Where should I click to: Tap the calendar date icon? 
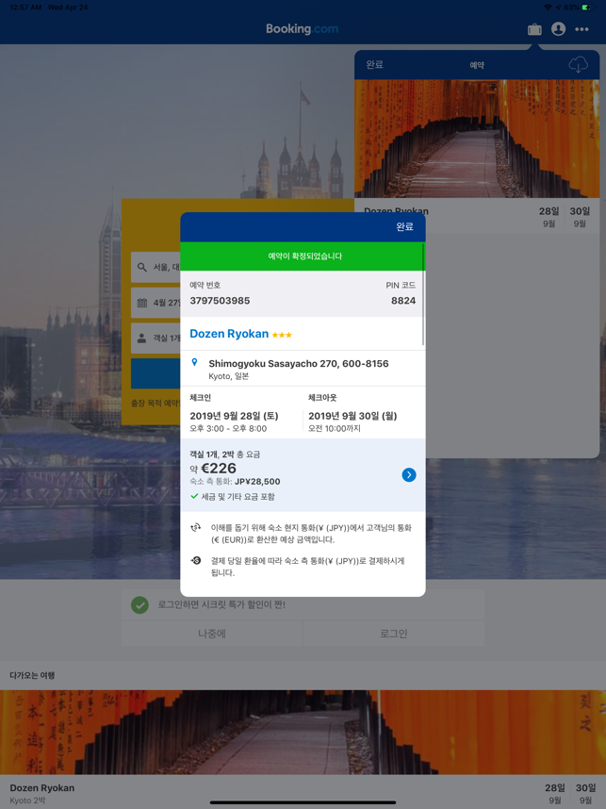(x=142, y=303)
